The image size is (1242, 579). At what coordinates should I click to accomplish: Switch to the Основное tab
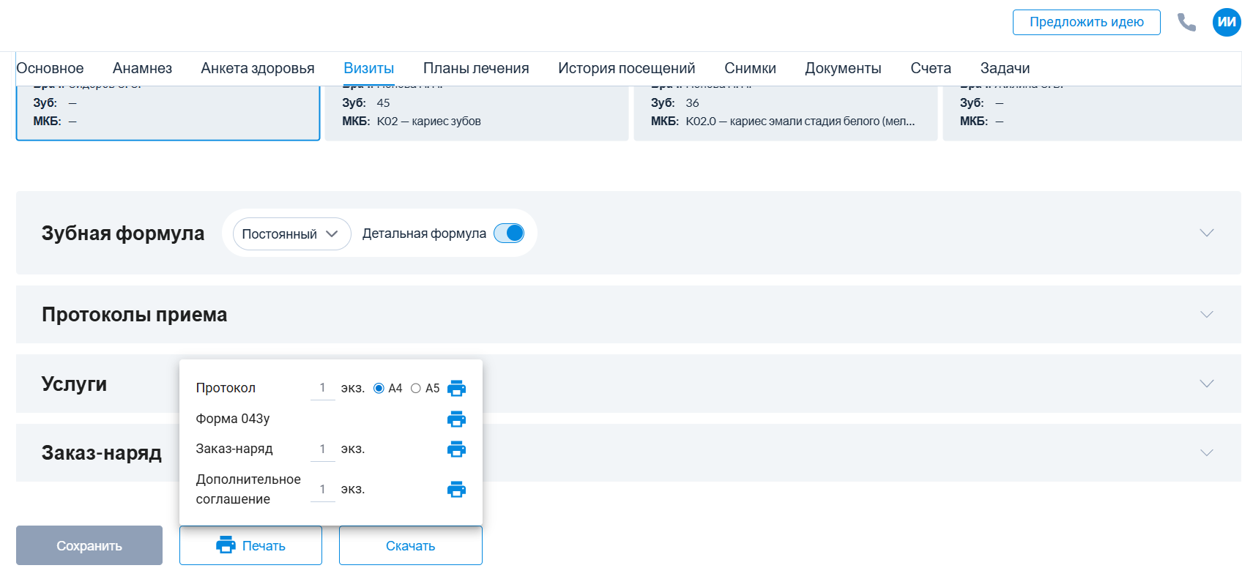click(50, 68)
